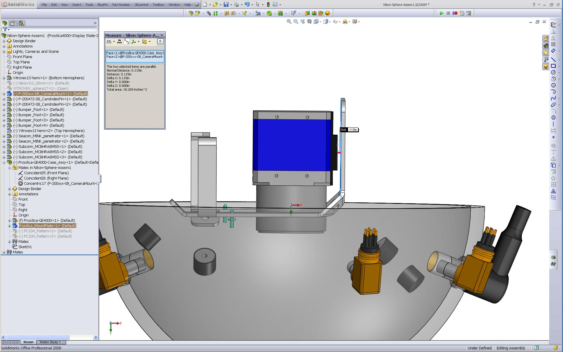The width and height of the screenshot is (563, 352).
Task: Select the Polygon sketch tool
Action: click(x=553, y=118)
